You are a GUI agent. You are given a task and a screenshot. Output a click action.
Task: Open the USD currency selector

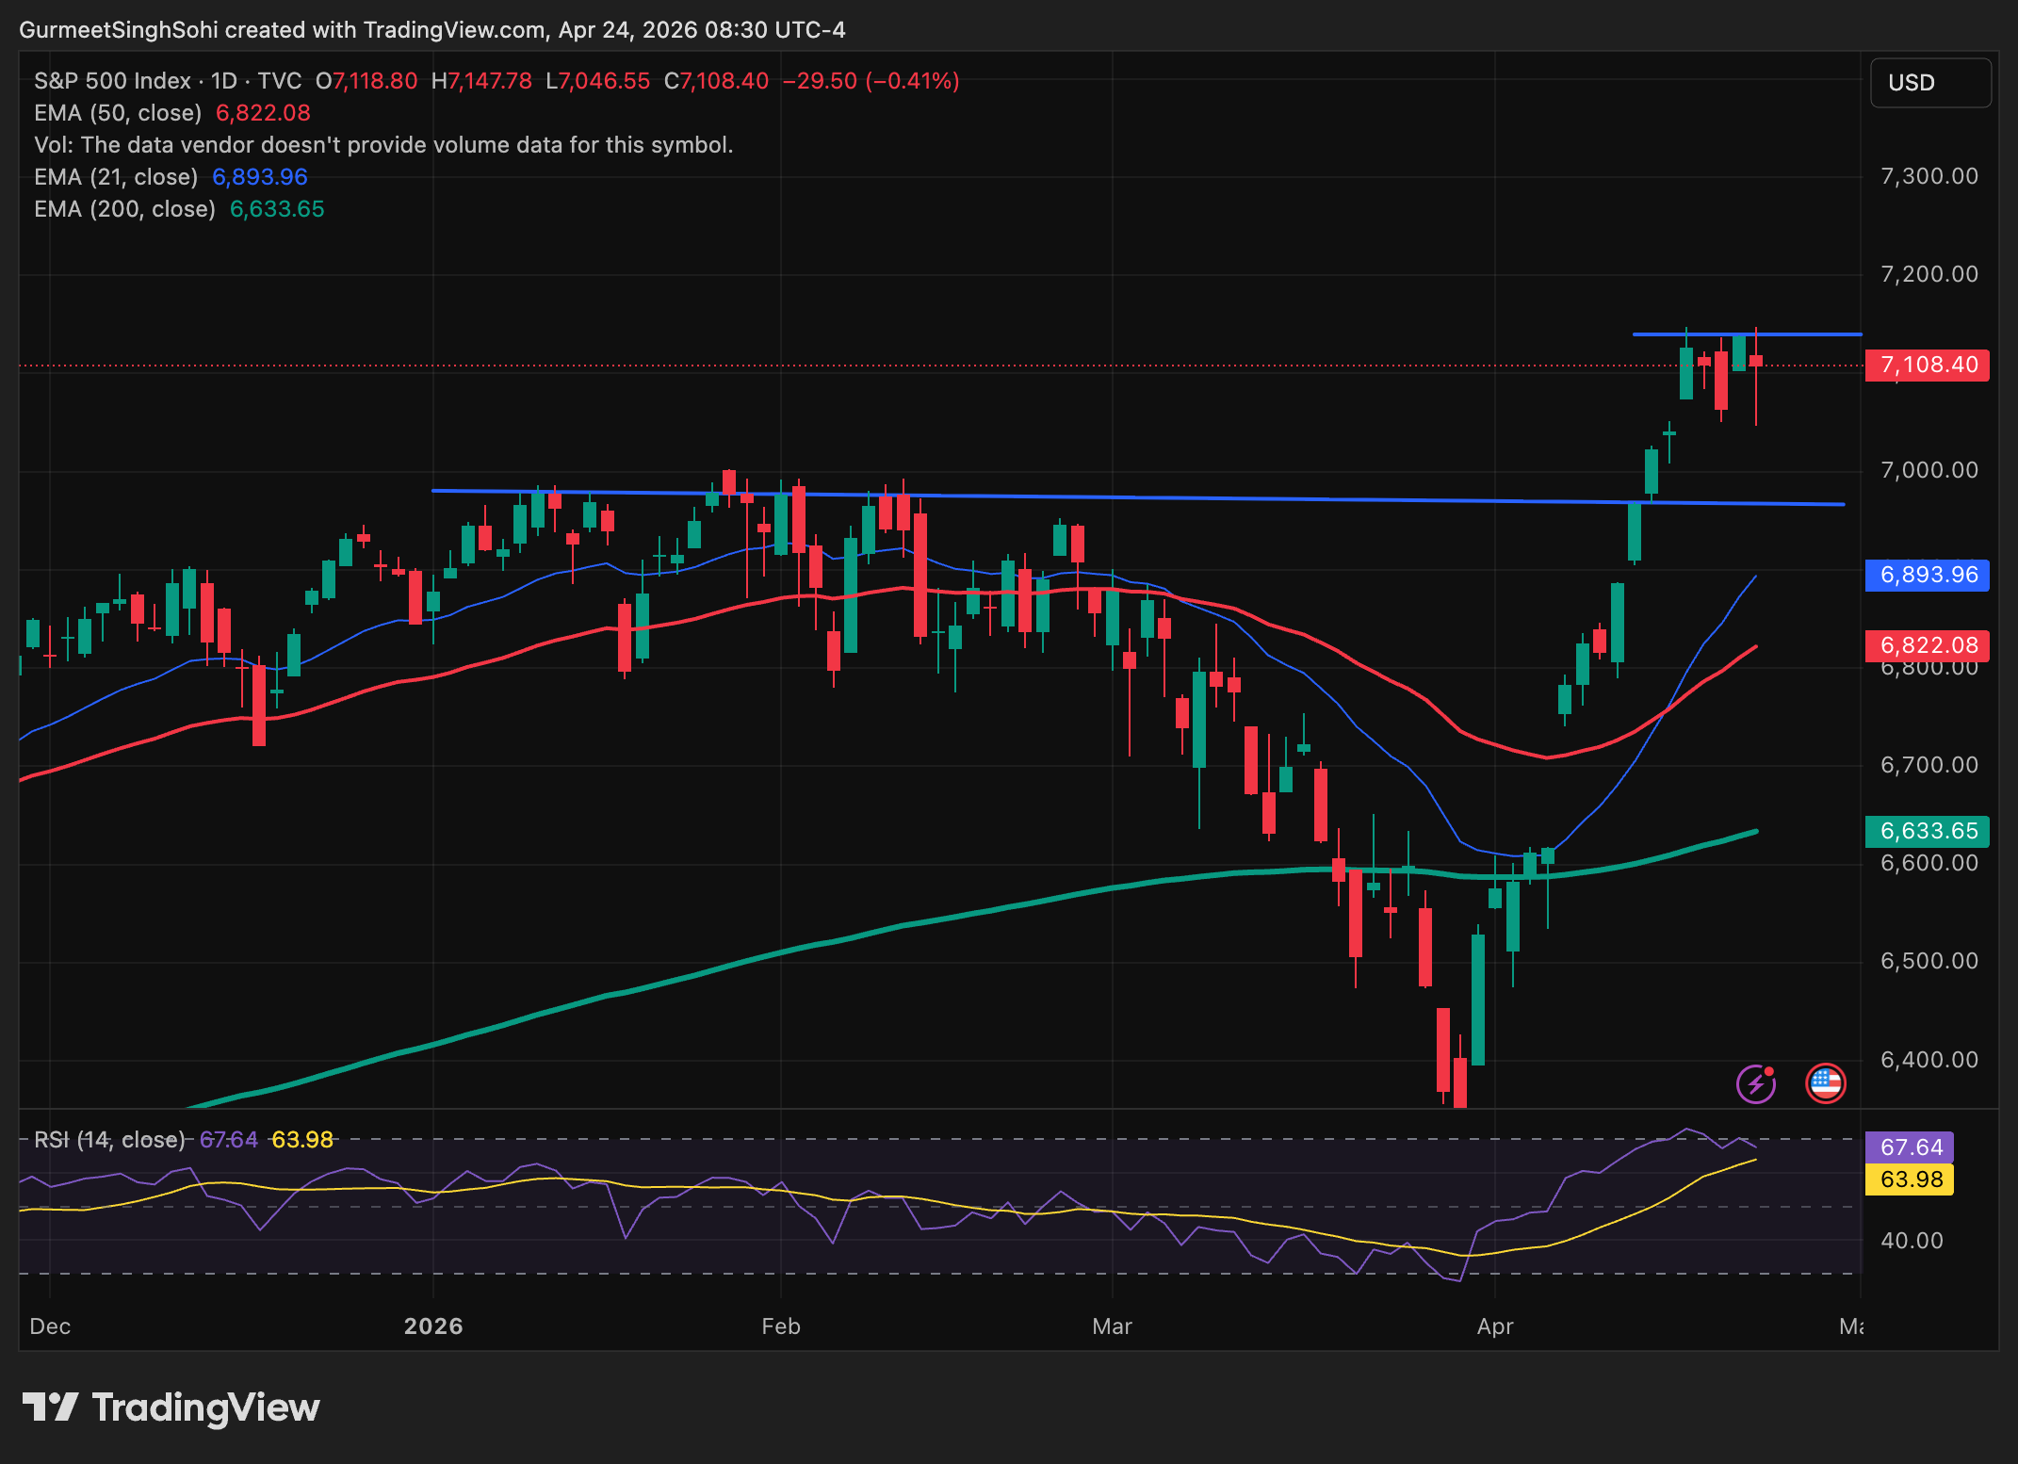(1929, 83)
